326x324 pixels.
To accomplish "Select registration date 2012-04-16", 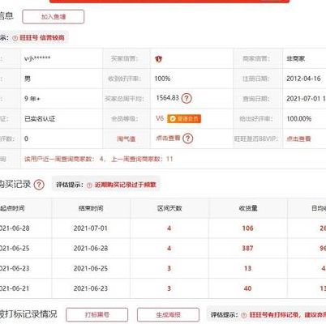I will pyautogui.click(x=303, y=79).
